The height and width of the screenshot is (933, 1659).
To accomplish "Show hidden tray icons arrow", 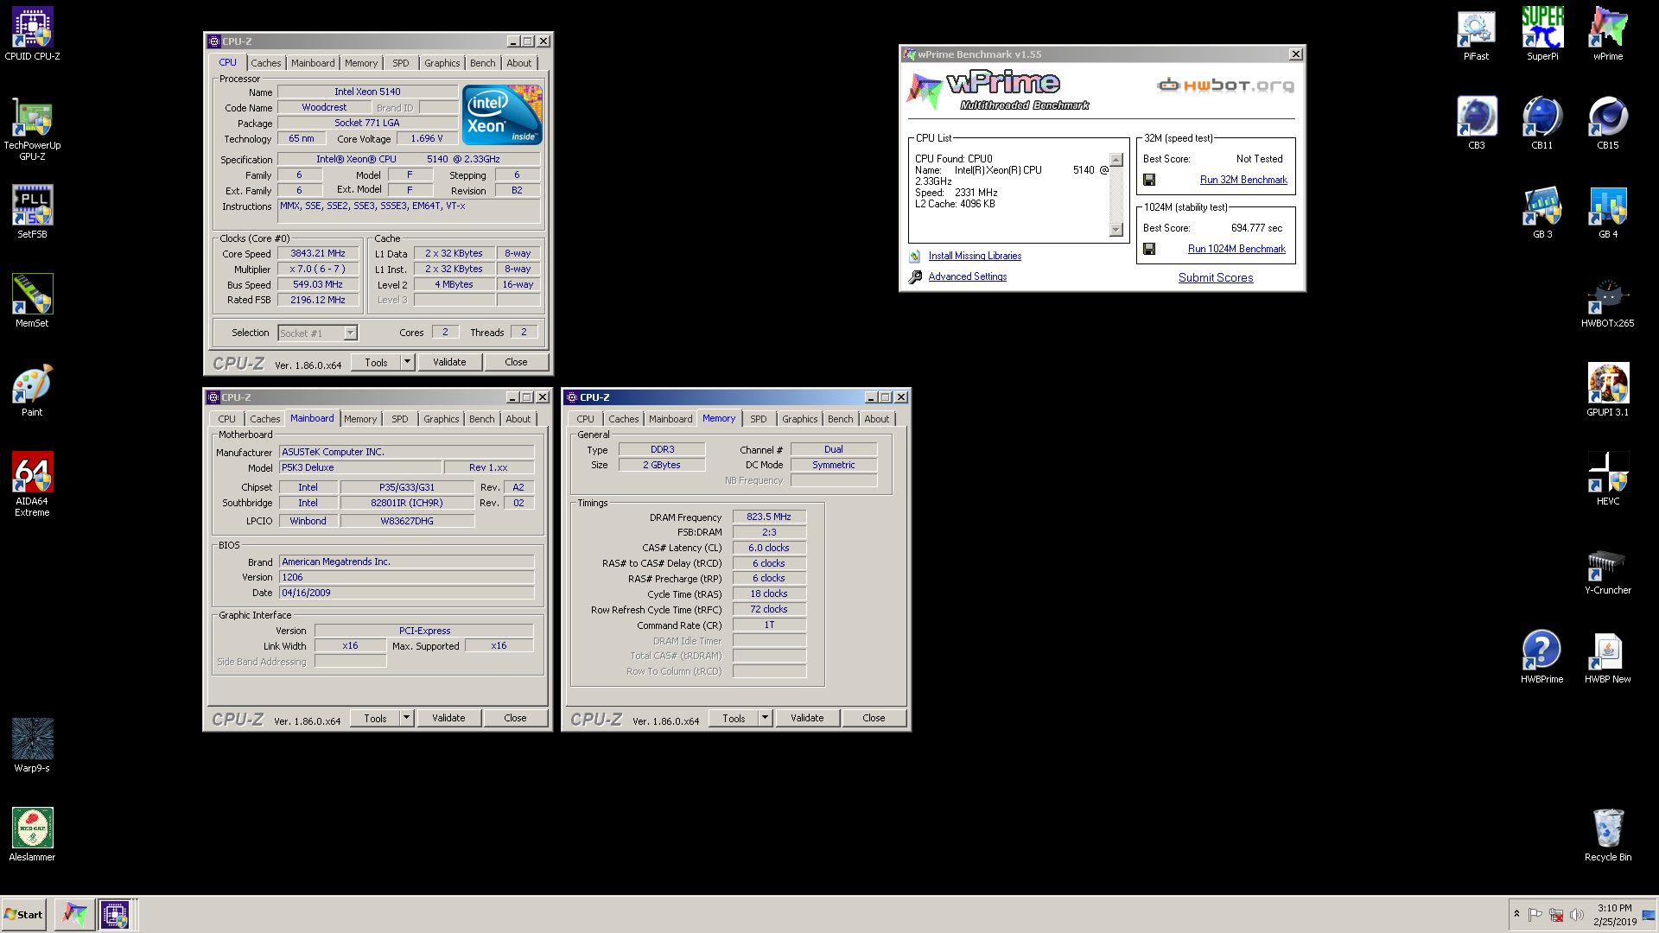I will click(x=1516, y=914).
